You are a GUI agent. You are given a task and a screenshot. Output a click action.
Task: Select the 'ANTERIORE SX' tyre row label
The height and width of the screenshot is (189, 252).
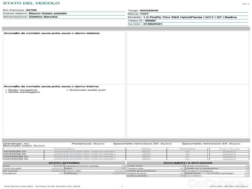tap(14, 154)
